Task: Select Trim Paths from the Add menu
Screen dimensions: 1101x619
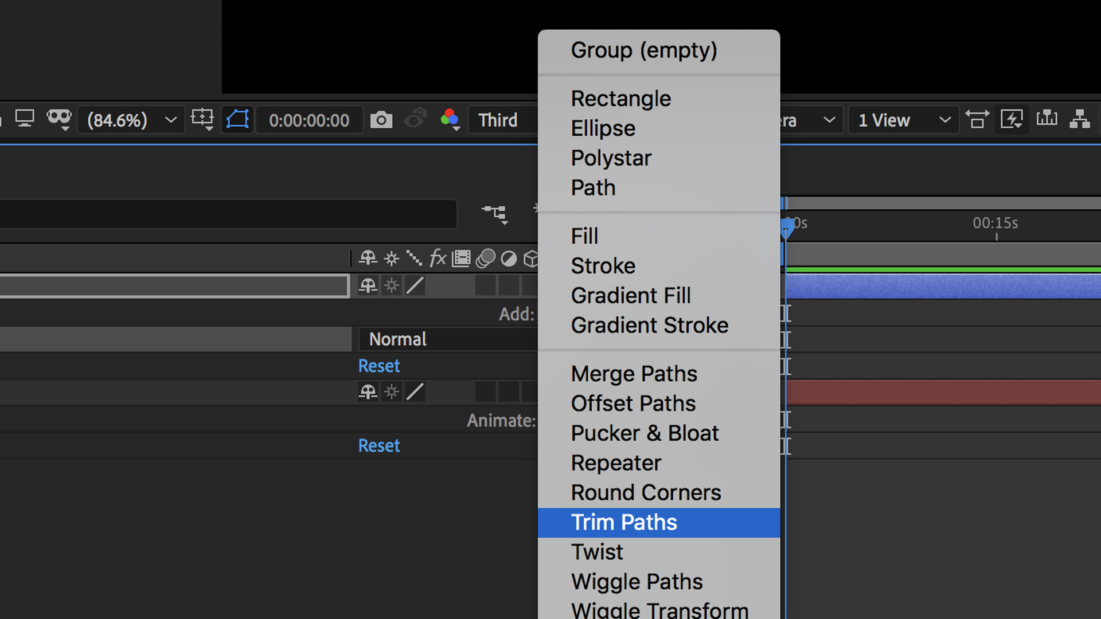Action: (x=624, y=522)
